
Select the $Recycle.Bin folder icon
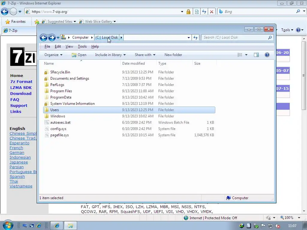tap(46, 72)
